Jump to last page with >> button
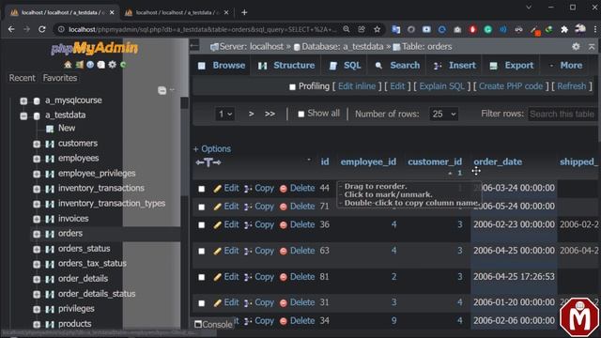This screenshot has width=601, height=338. pyautogui.click(x=270, y=114)
